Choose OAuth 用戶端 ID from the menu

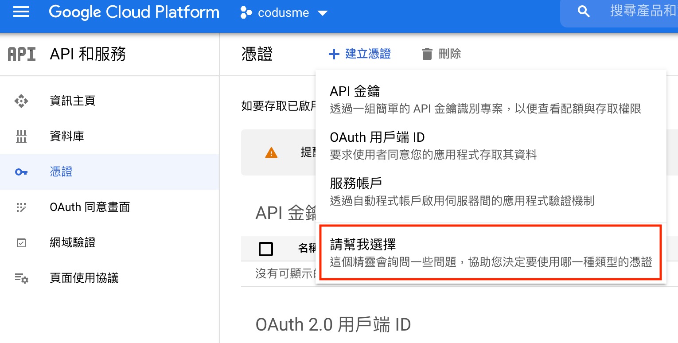click(491, 145)
